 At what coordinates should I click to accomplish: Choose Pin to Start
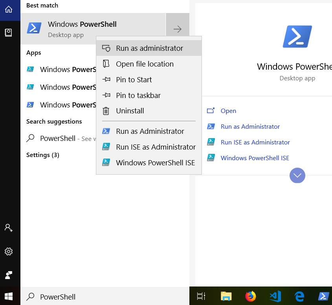(149, 79)
